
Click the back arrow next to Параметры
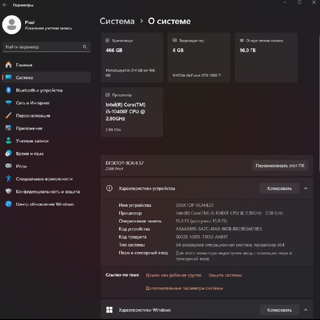(x=5, y=5)
